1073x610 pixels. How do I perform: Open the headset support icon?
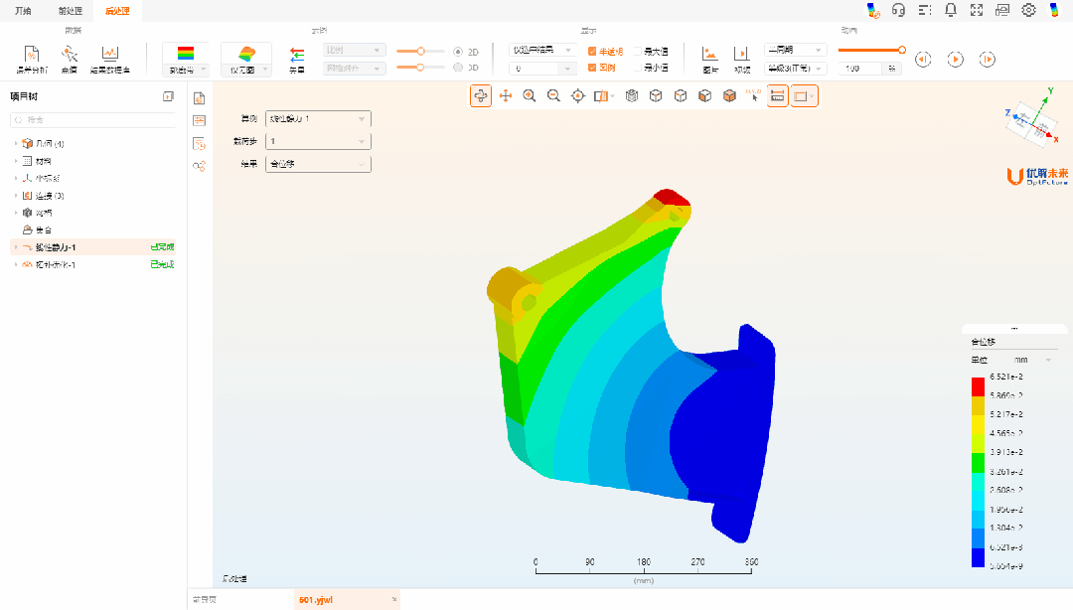[x=898, y=10]
